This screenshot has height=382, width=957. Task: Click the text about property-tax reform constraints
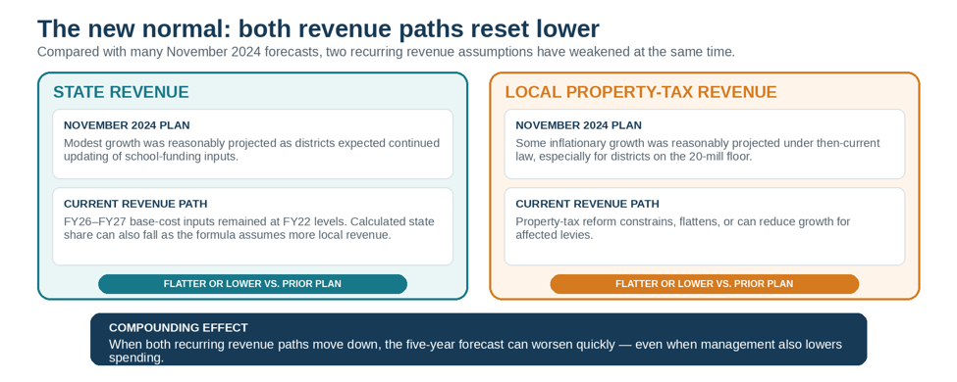683,228
